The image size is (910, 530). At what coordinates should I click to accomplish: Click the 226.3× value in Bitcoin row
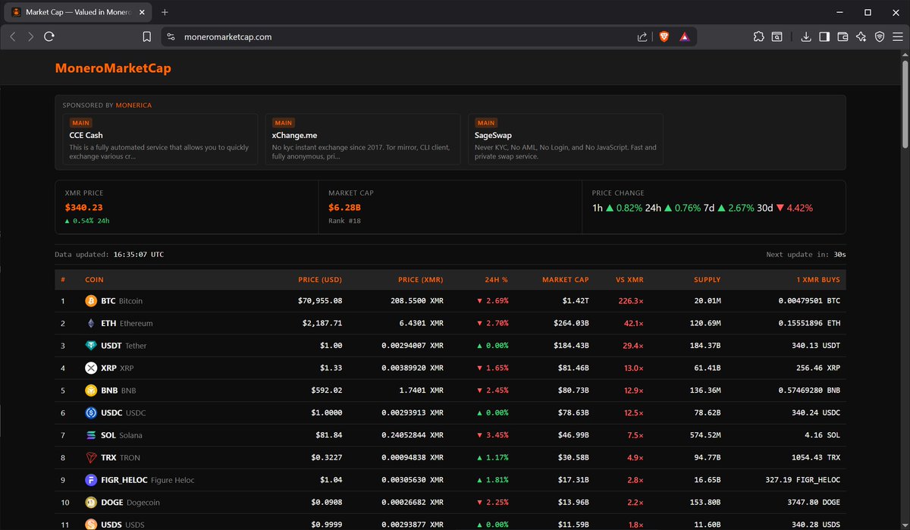(x=631, y=301)
